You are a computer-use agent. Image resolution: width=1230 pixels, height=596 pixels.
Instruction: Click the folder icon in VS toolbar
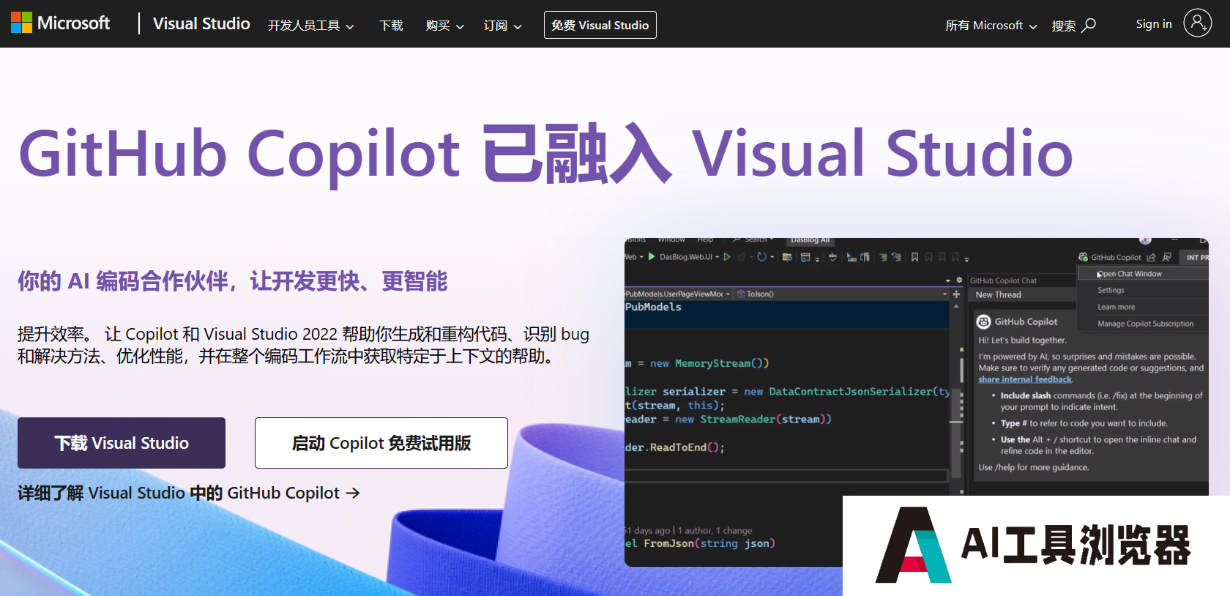tap(787, 257)
